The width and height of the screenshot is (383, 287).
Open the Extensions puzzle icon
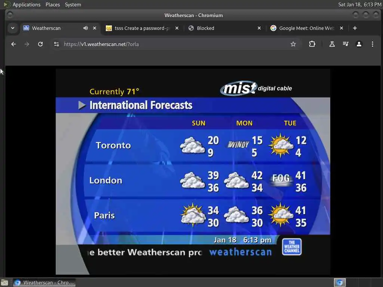coord(312,44)
